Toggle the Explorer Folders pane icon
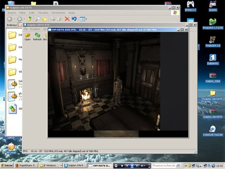 tap(45, 19)
